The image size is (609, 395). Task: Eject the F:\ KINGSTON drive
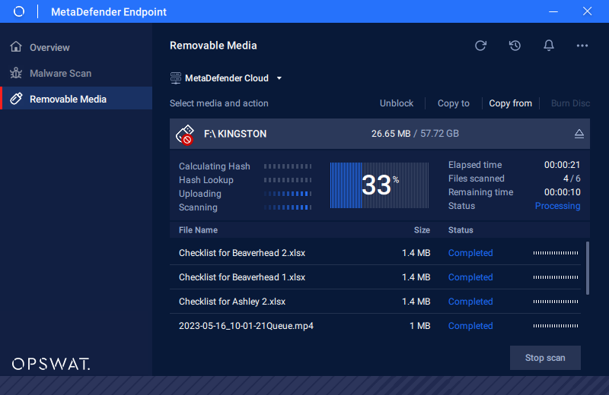pos(579,134)
